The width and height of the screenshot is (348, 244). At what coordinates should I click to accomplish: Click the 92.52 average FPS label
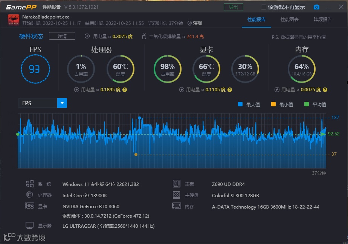[334, 134]
